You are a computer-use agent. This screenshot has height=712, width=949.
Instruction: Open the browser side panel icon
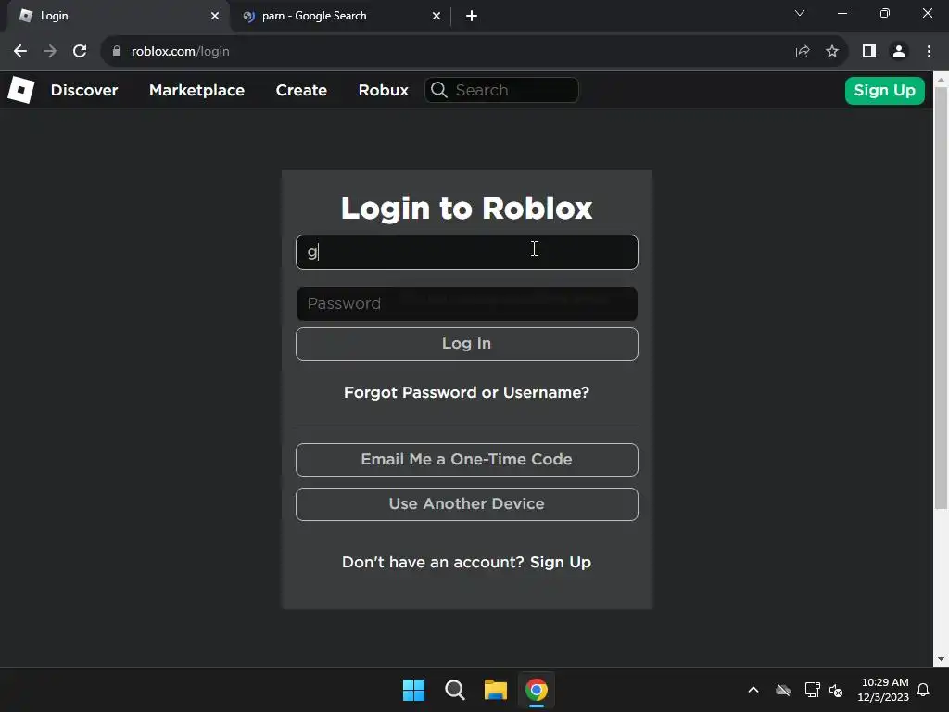(x=869, y=52)
